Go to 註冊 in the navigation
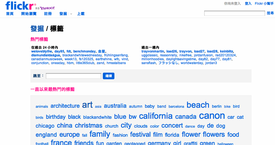The image size is (275, 145). 48,14
